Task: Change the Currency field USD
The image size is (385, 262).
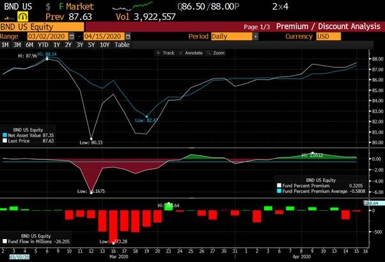Action: (328, 36)
